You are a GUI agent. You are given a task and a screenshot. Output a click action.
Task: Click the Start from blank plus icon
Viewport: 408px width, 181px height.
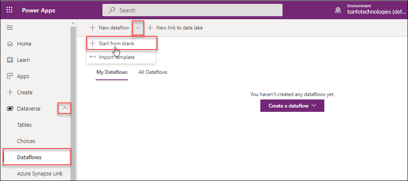click(x=92, y=43)
